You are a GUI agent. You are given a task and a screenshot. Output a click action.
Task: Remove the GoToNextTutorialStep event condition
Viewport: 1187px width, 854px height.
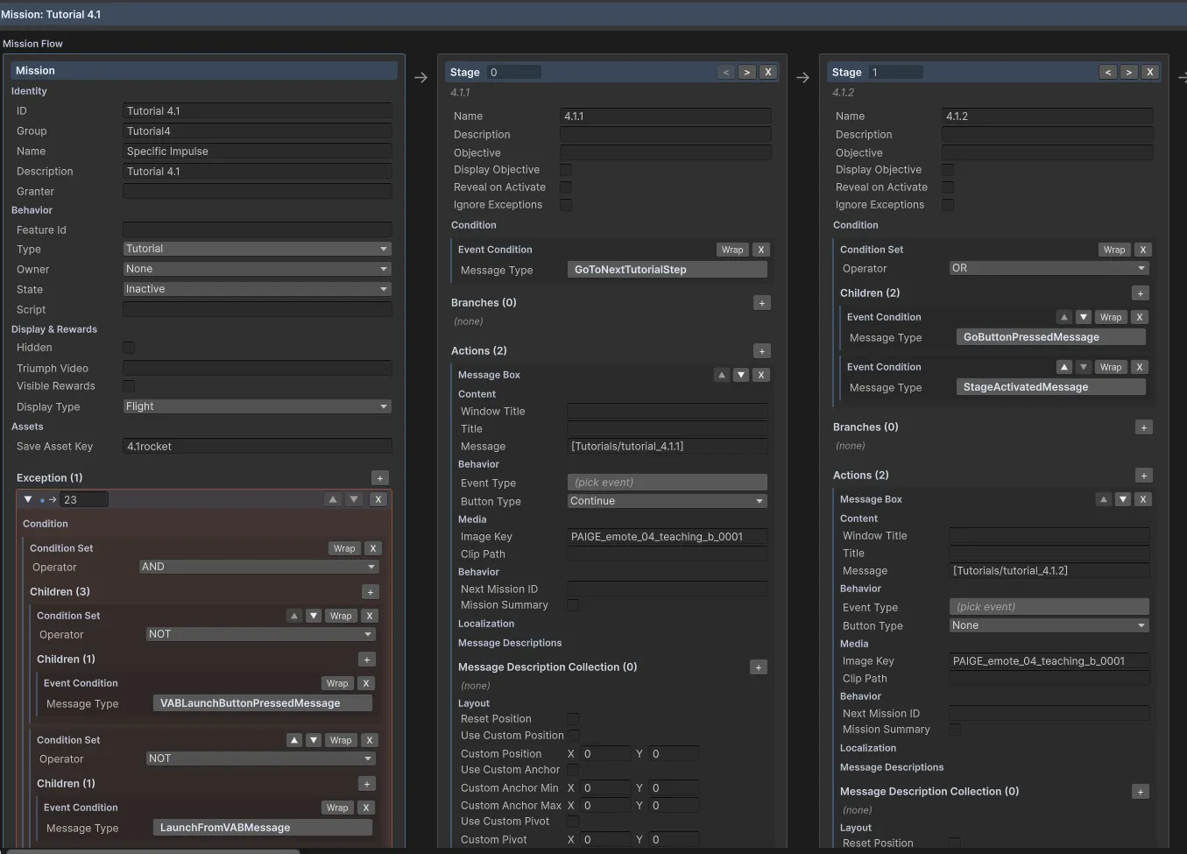(761, 250)
